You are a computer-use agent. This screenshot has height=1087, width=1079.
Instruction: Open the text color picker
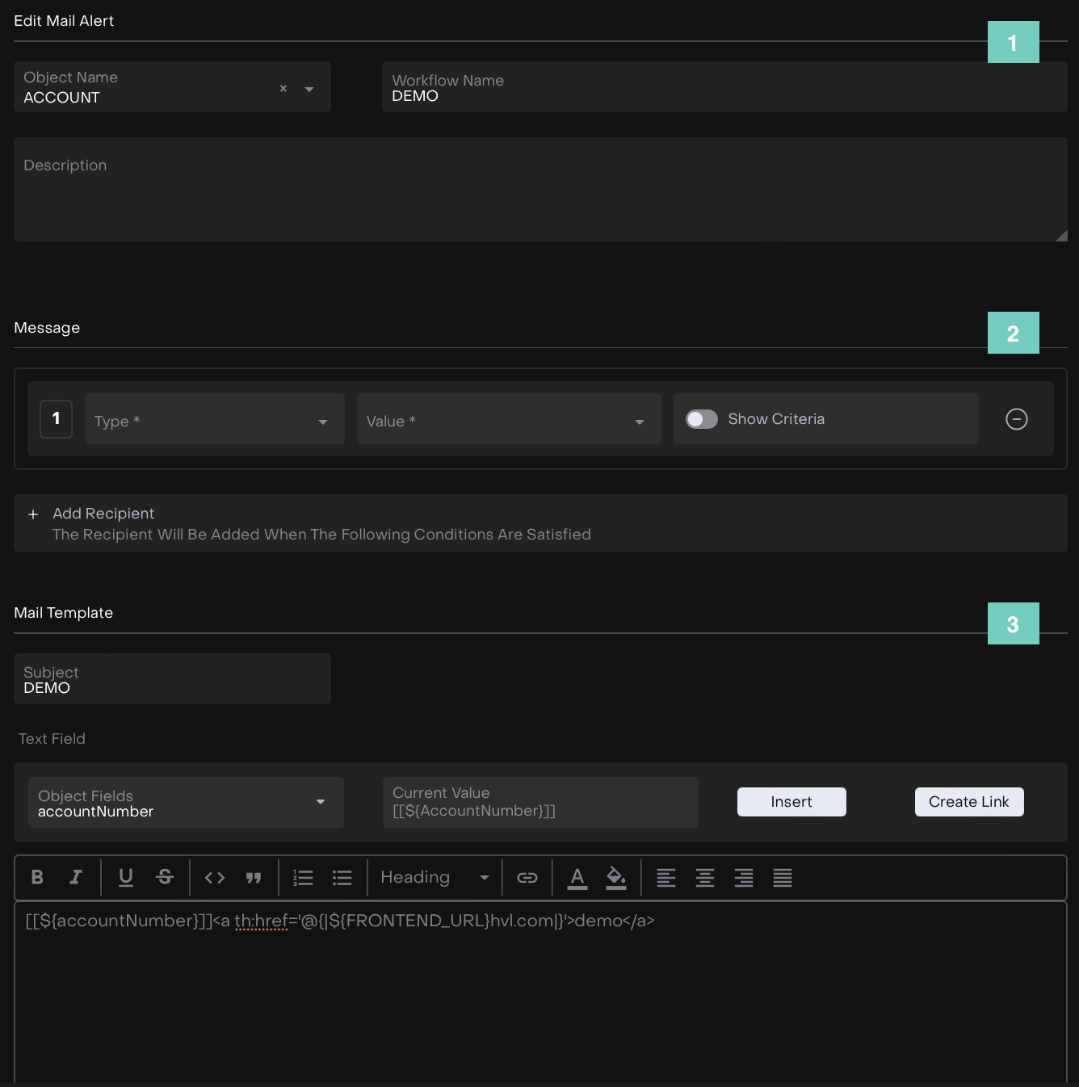tap(577, 877)
